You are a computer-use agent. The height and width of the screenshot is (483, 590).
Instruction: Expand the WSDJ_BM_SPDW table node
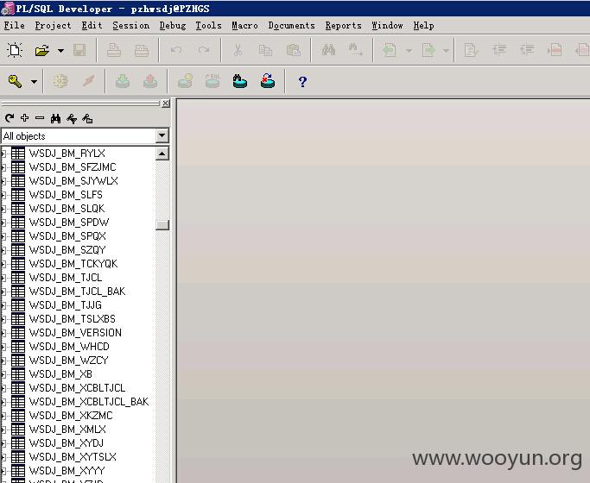[3, 223]
